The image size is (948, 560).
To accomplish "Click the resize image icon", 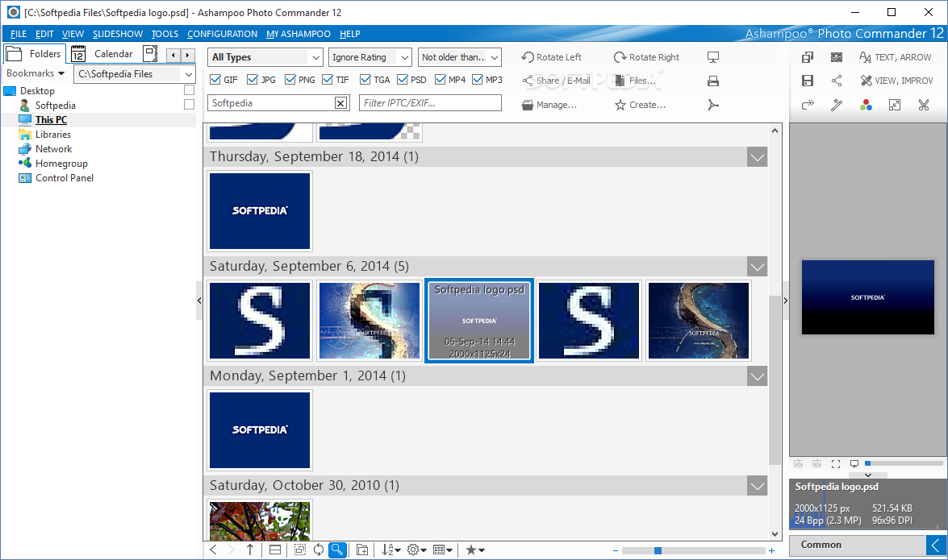I will tap(895, 105).
